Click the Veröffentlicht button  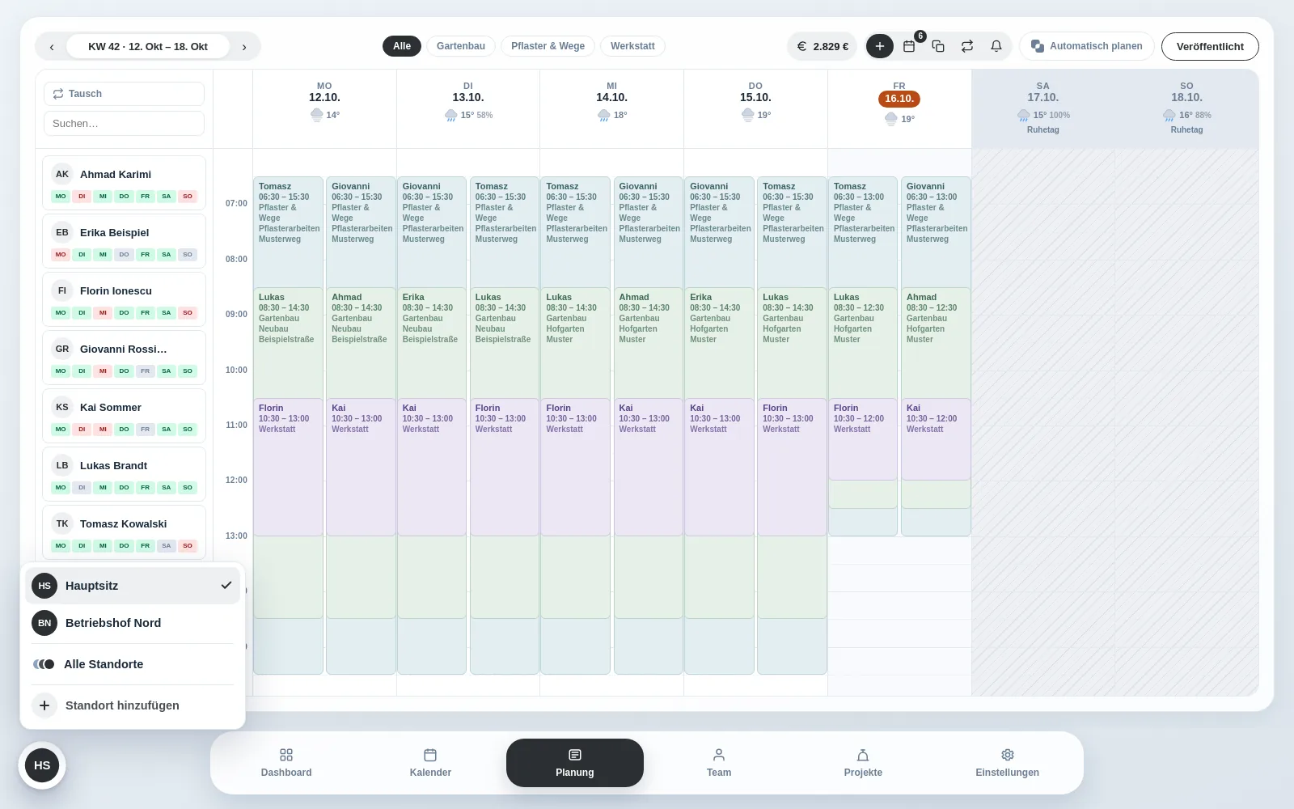1210,46
